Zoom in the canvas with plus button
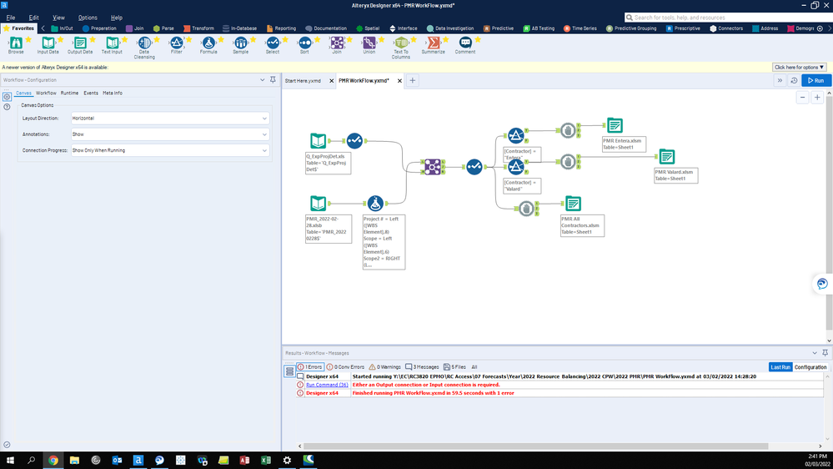The height and width of the screenshot is (469, 833). click(817, 98)
